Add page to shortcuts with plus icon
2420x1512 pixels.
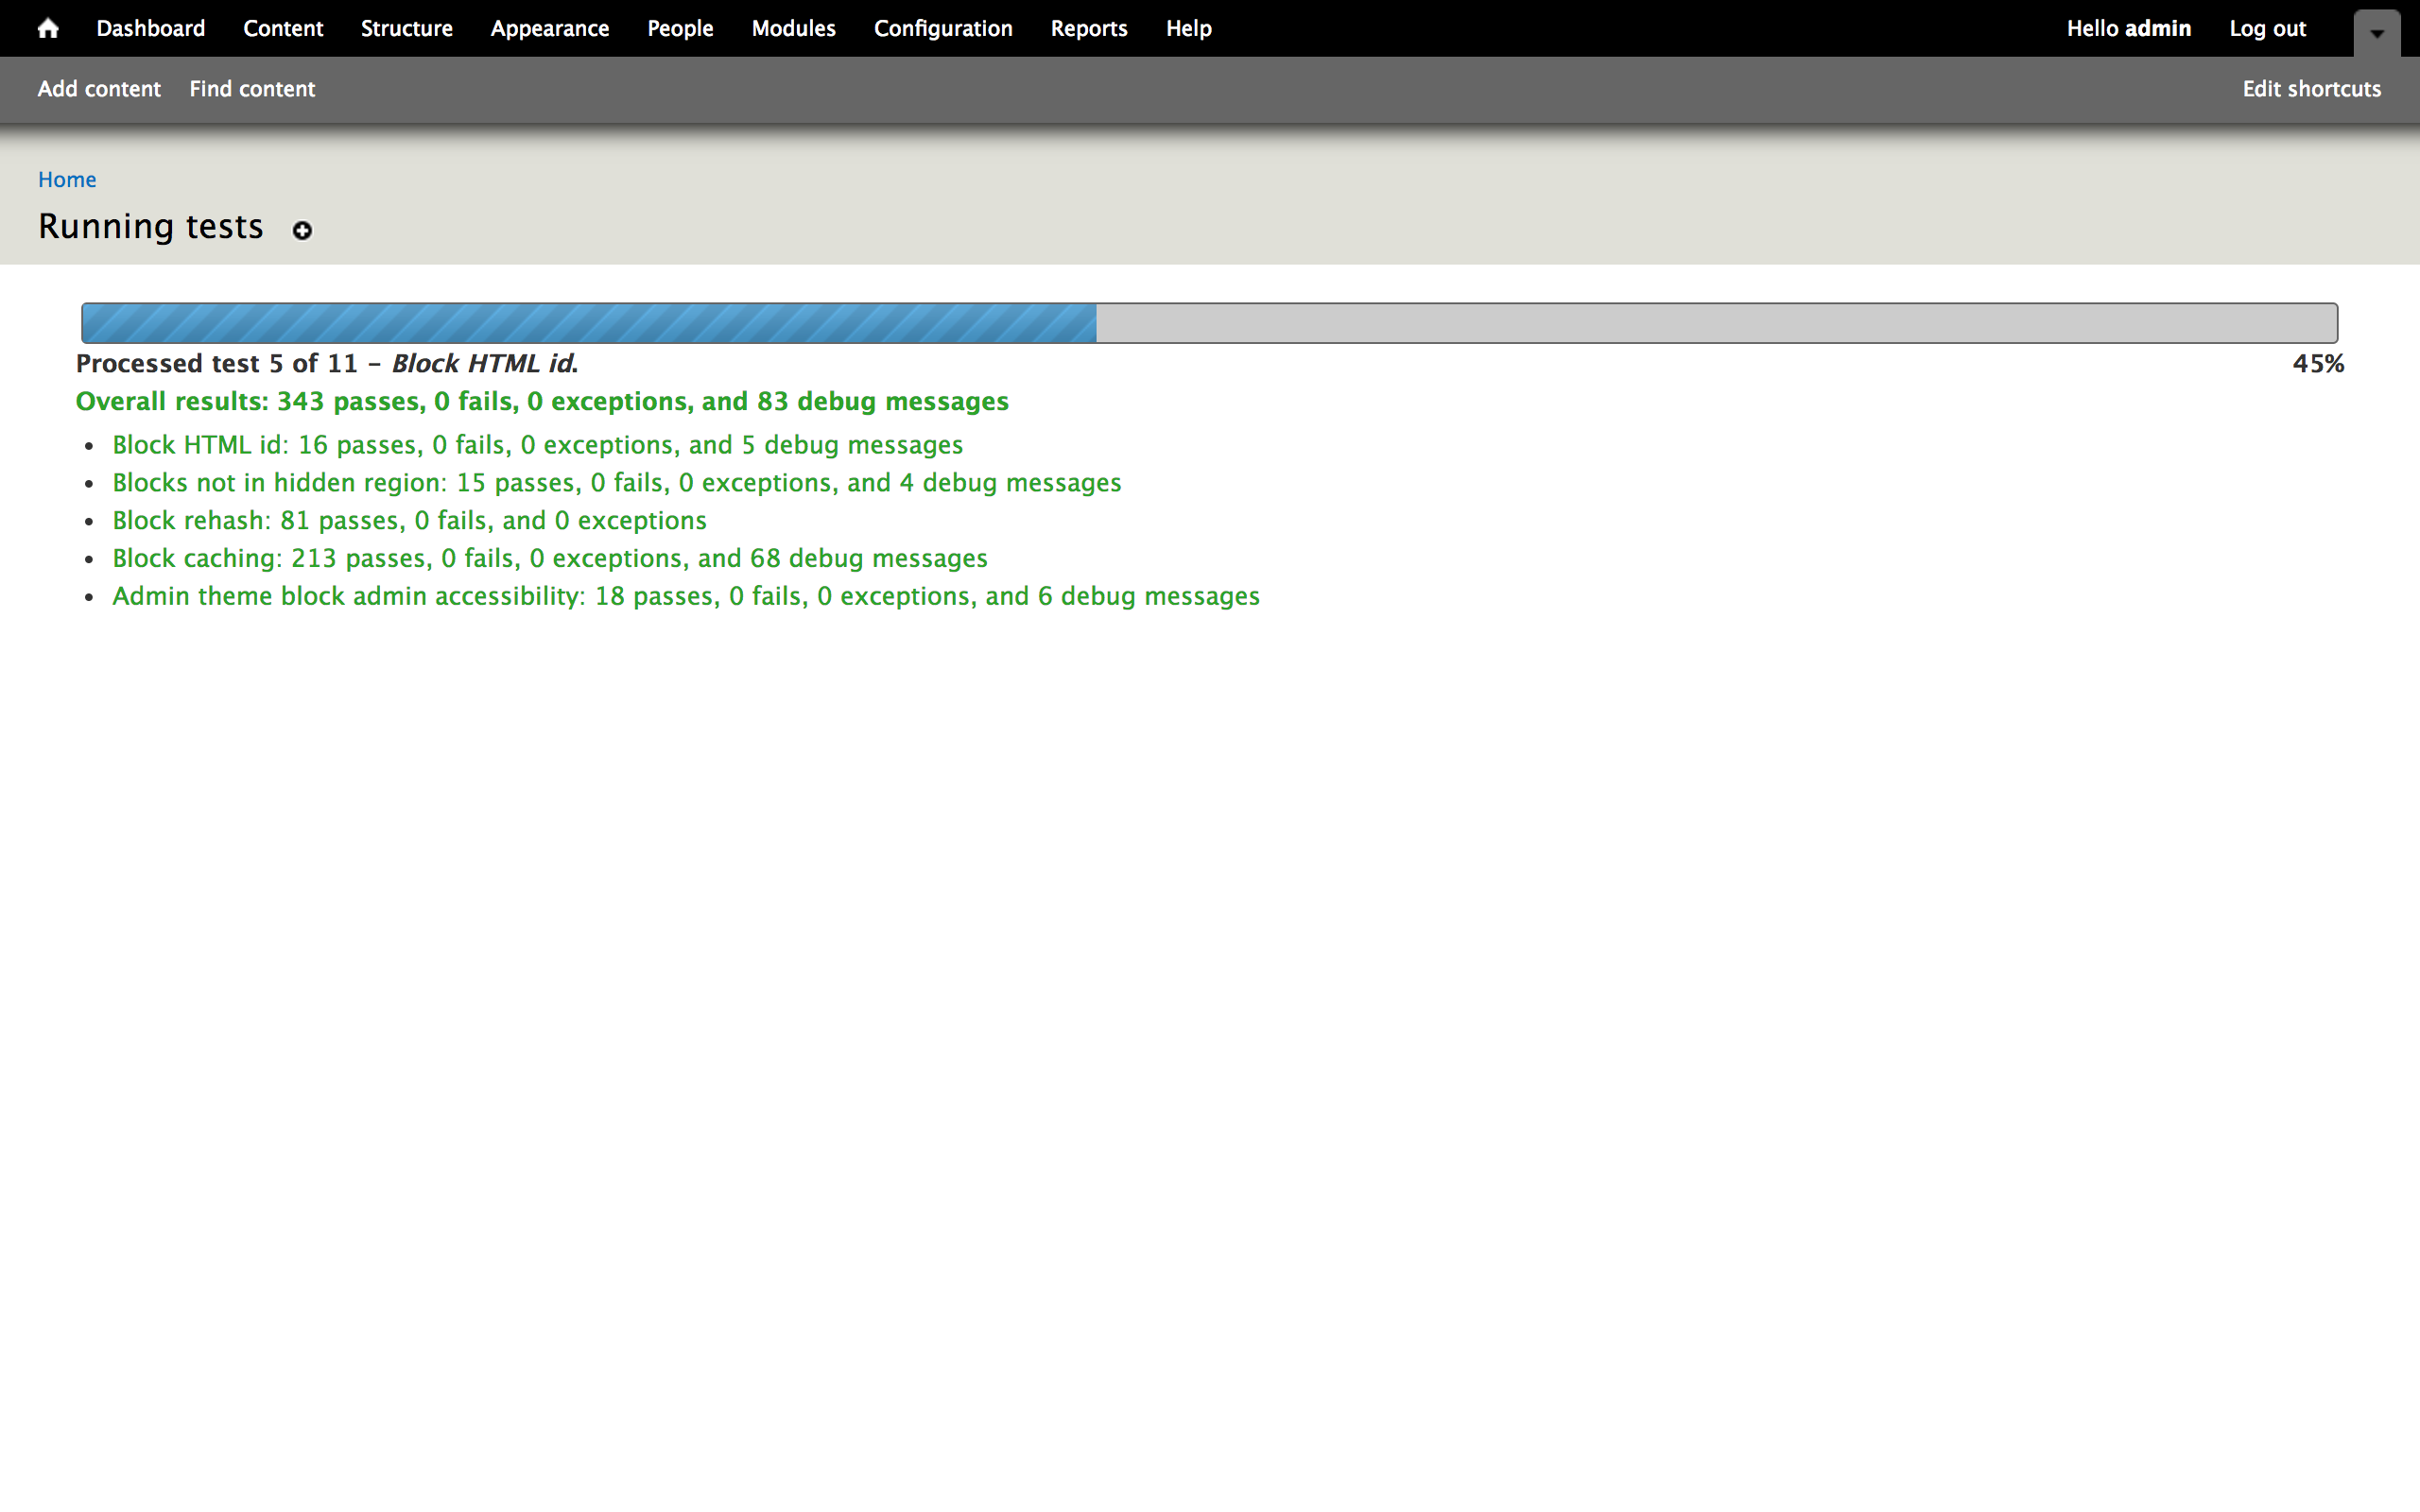pyautogui.click(x=302, y=231)
